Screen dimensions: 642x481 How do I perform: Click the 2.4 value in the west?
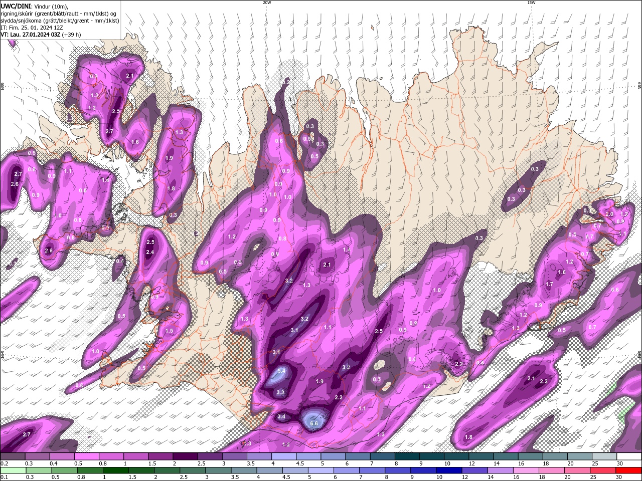click(150, 252)
